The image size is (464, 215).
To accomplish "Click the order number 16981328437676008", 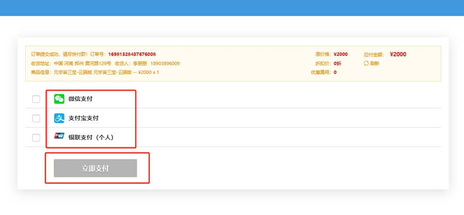I will [132, 54].
